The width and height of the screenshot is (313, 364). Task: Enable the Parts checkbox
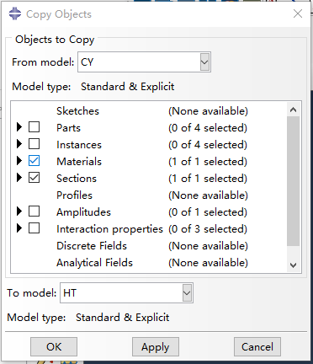pos(34,127)
